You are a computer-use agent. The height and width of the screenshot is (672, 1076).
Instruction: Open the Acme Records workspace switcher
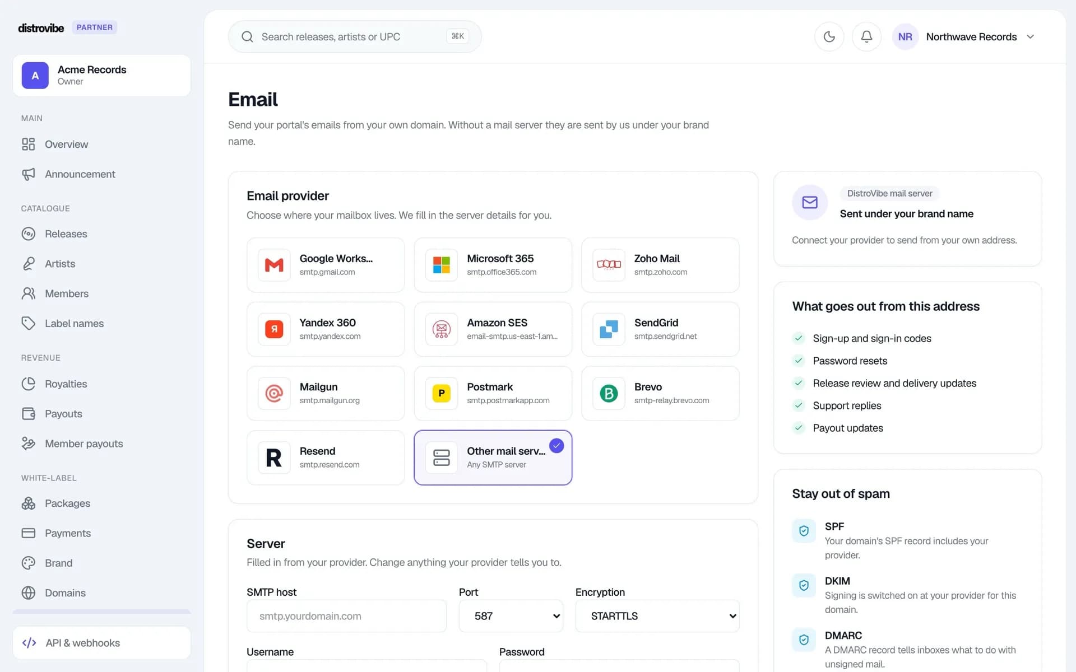(x=102, y=75)
